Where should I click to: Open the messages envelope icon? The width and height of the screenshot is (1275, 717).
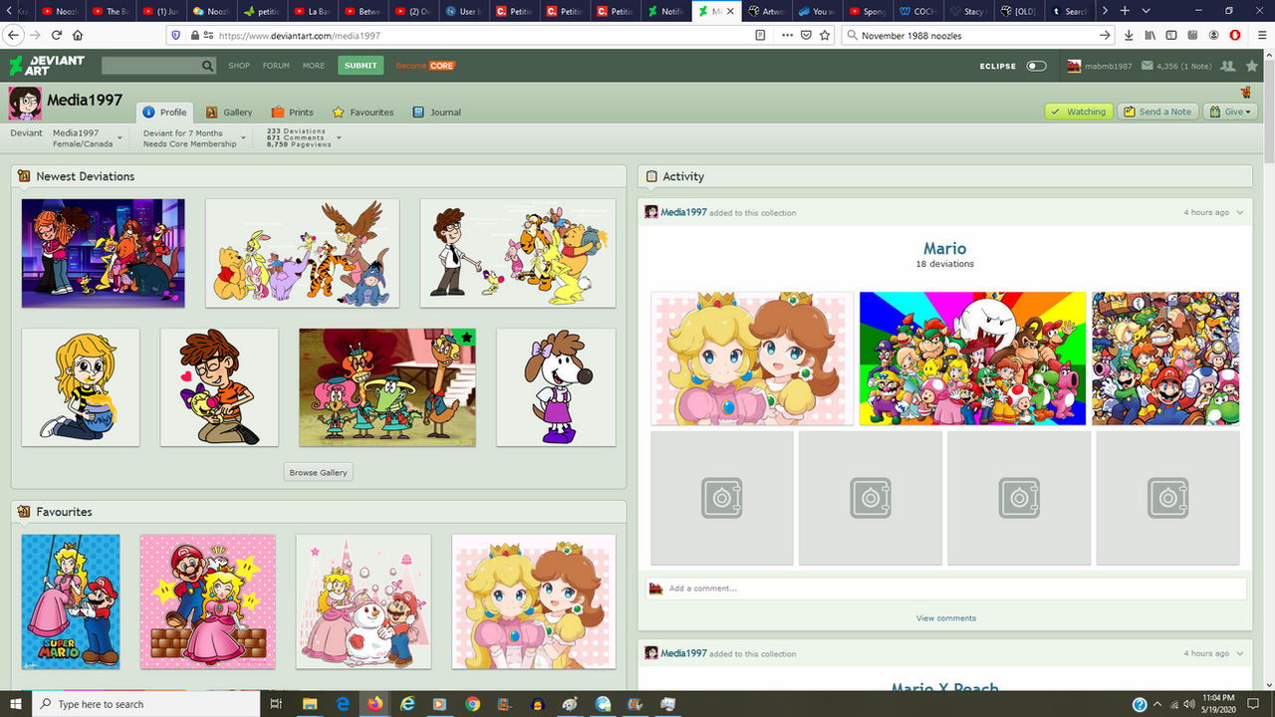[x=1147, y=66]
